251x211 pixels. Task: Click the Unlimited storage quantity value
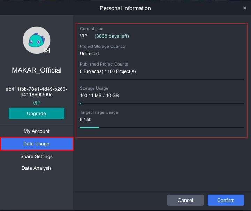coord(89,54)
